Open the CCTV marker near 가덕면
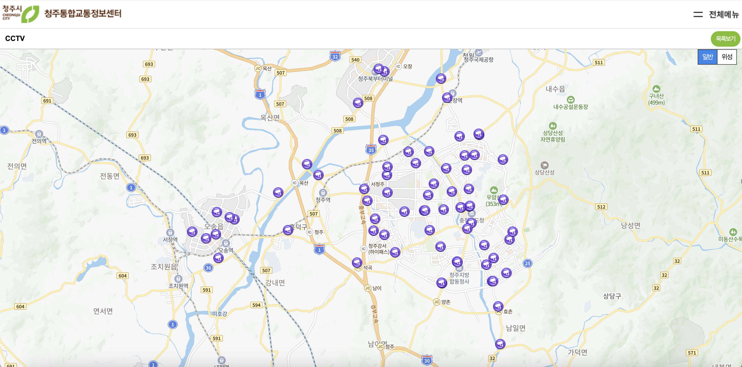 [x=500, y=344]
